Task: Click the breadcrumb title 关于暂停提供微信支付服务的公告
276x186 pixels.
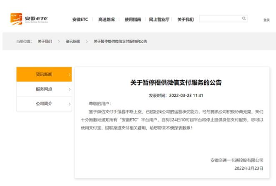Action: (120, 42)
